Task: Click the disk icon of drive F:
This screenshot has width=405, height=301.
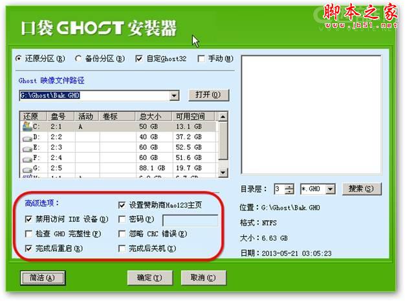Action: point(27,159)
